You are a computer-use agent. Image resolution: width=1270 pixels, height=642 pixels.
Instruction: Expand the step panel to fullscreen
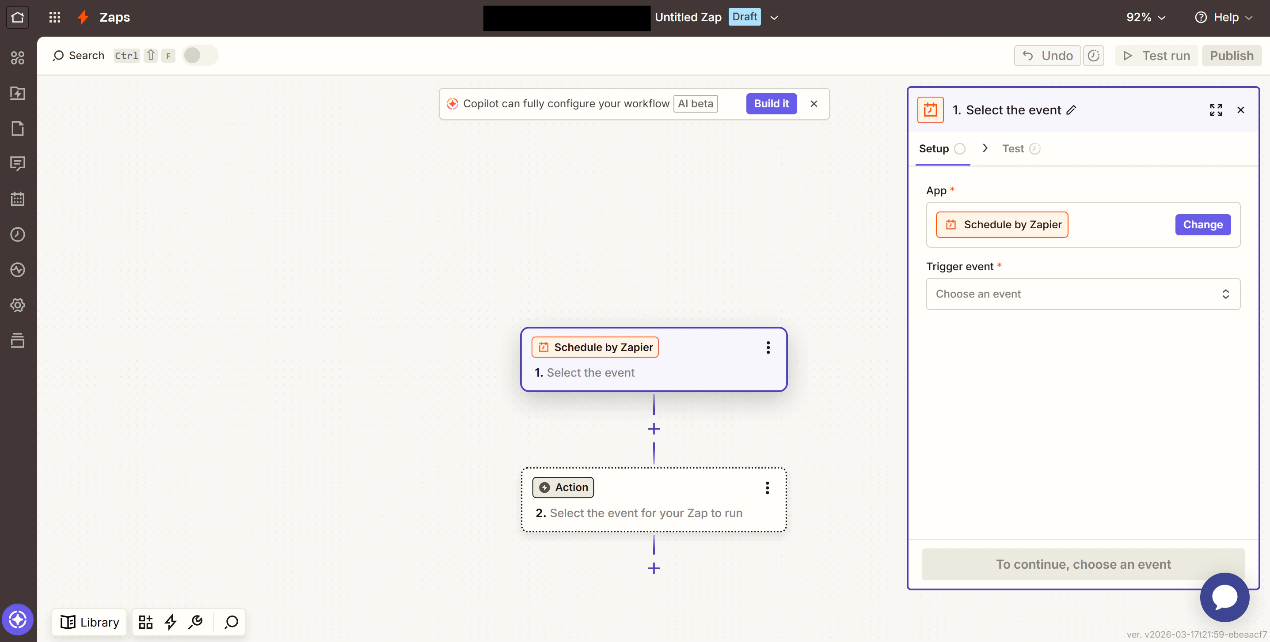point(1215,110)
